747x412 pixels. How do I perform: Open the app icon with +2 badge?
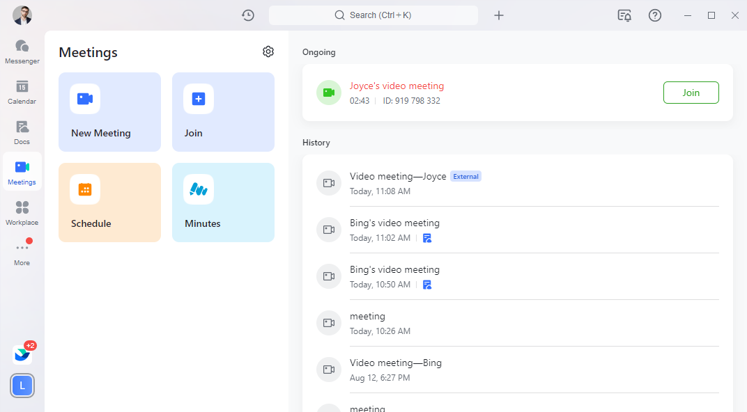[x=22, y=354]
